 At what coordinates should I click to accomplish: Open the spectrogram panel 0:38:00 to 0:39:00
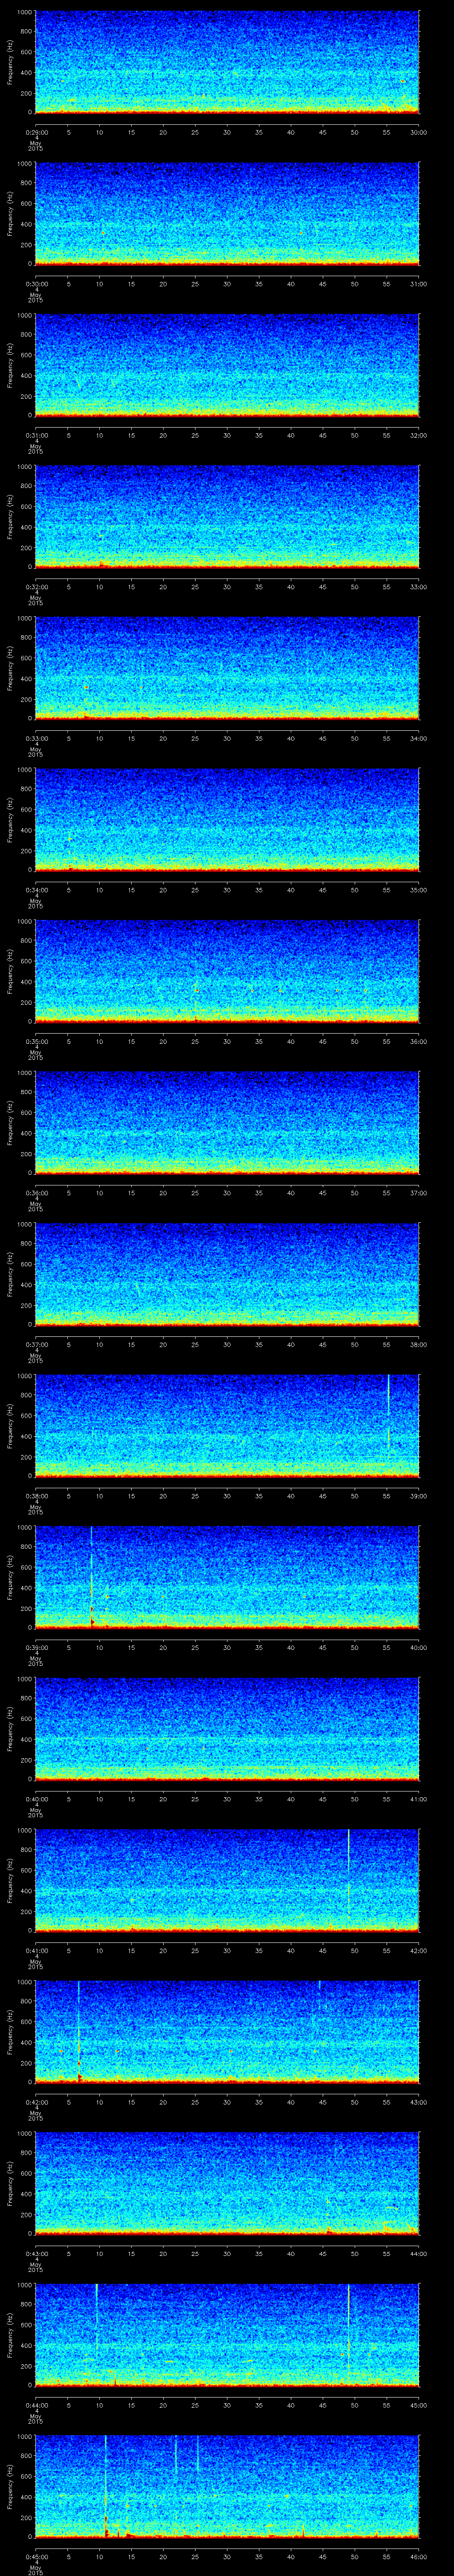click(227, 1425)
